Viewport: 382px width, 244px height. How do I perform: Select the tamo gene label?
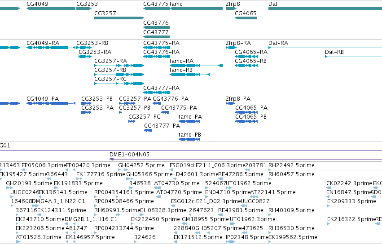pyautogui.click(x=176, y=4)
